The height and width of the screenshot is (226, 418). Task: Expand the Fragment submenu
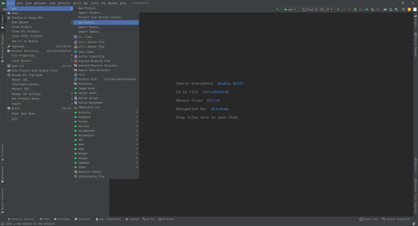click(x=106, y=117)
